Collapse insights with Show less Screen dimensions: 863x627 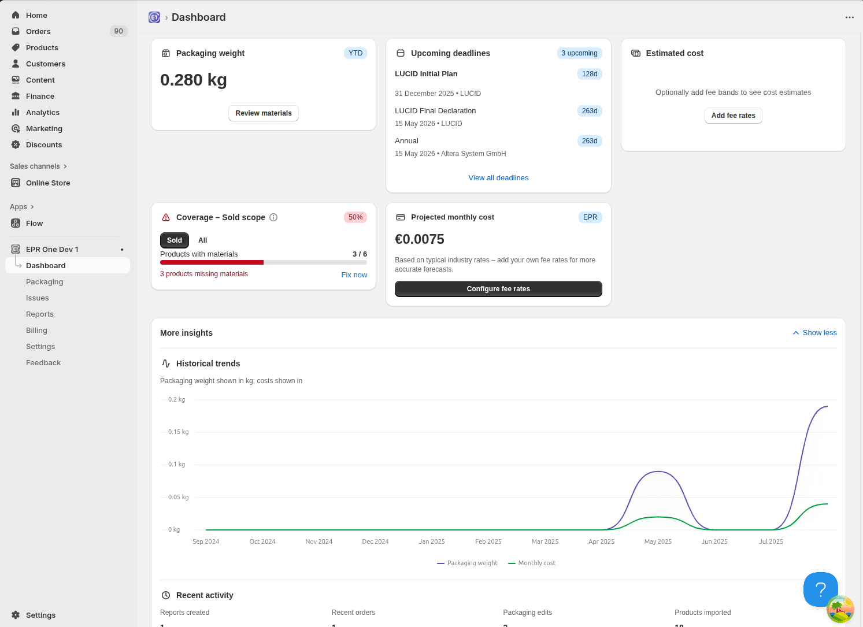click(814, 333)
